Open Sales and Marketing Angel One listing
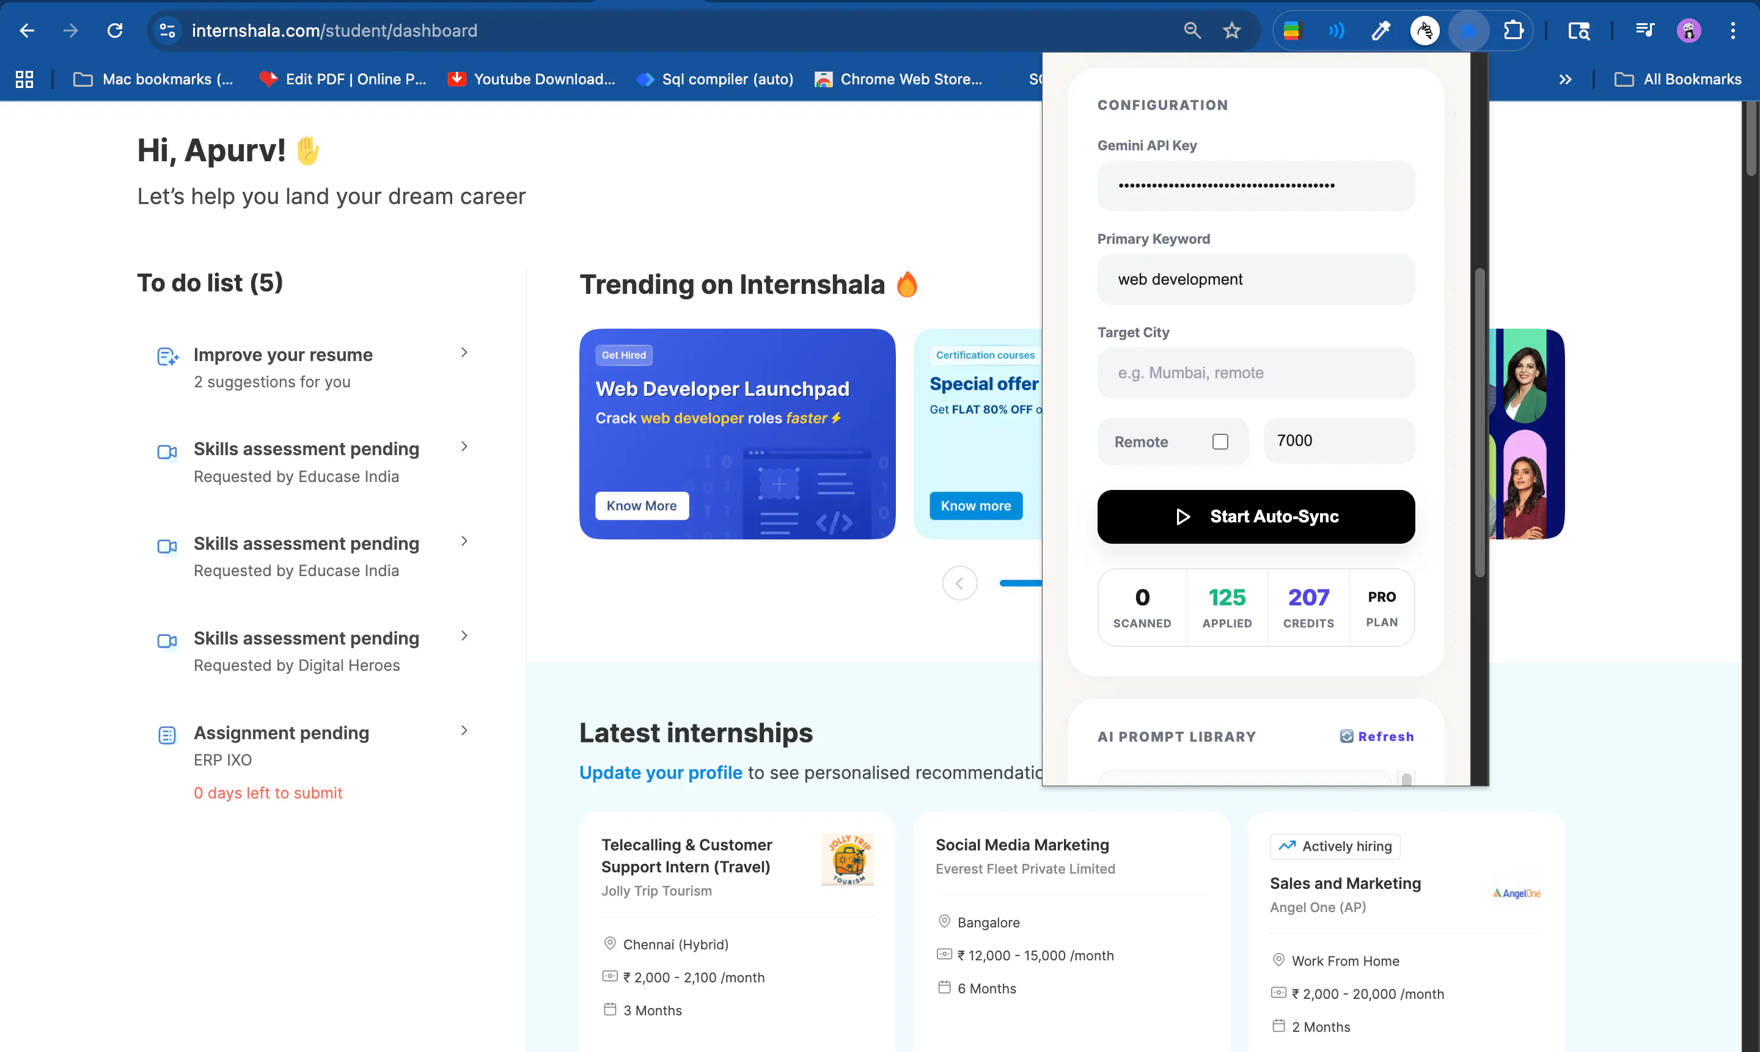The width and height of the screenshot is (1760, 1052). (1345, 883)
